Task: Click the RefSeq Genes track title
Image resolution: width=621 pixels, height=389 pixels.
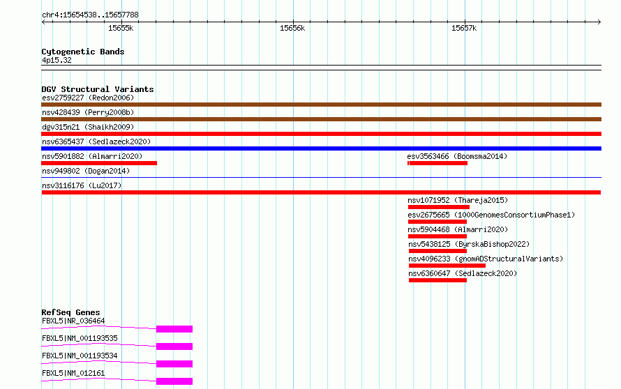Action: point(70,312)
